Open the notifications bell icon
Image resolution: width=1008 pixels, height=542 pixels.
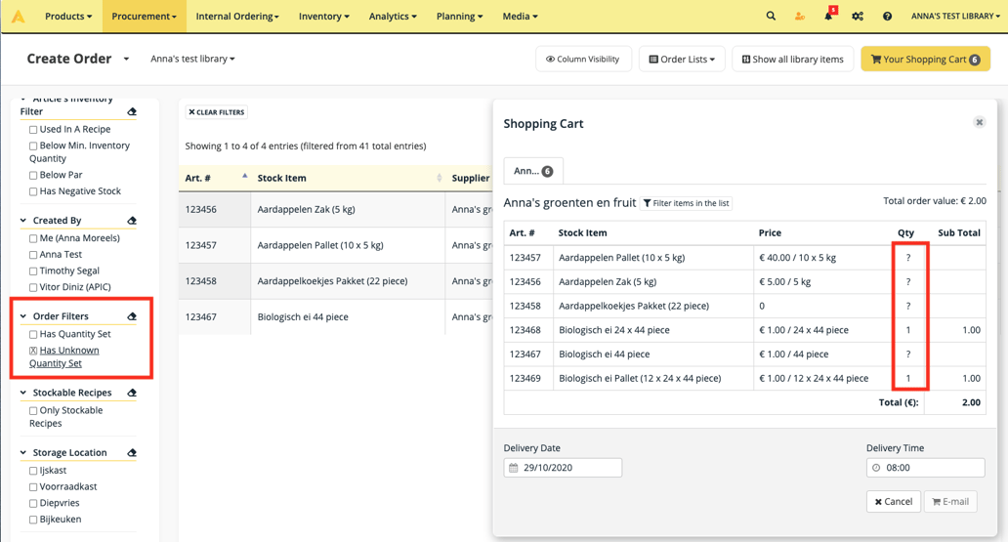(x=828, y=16)
